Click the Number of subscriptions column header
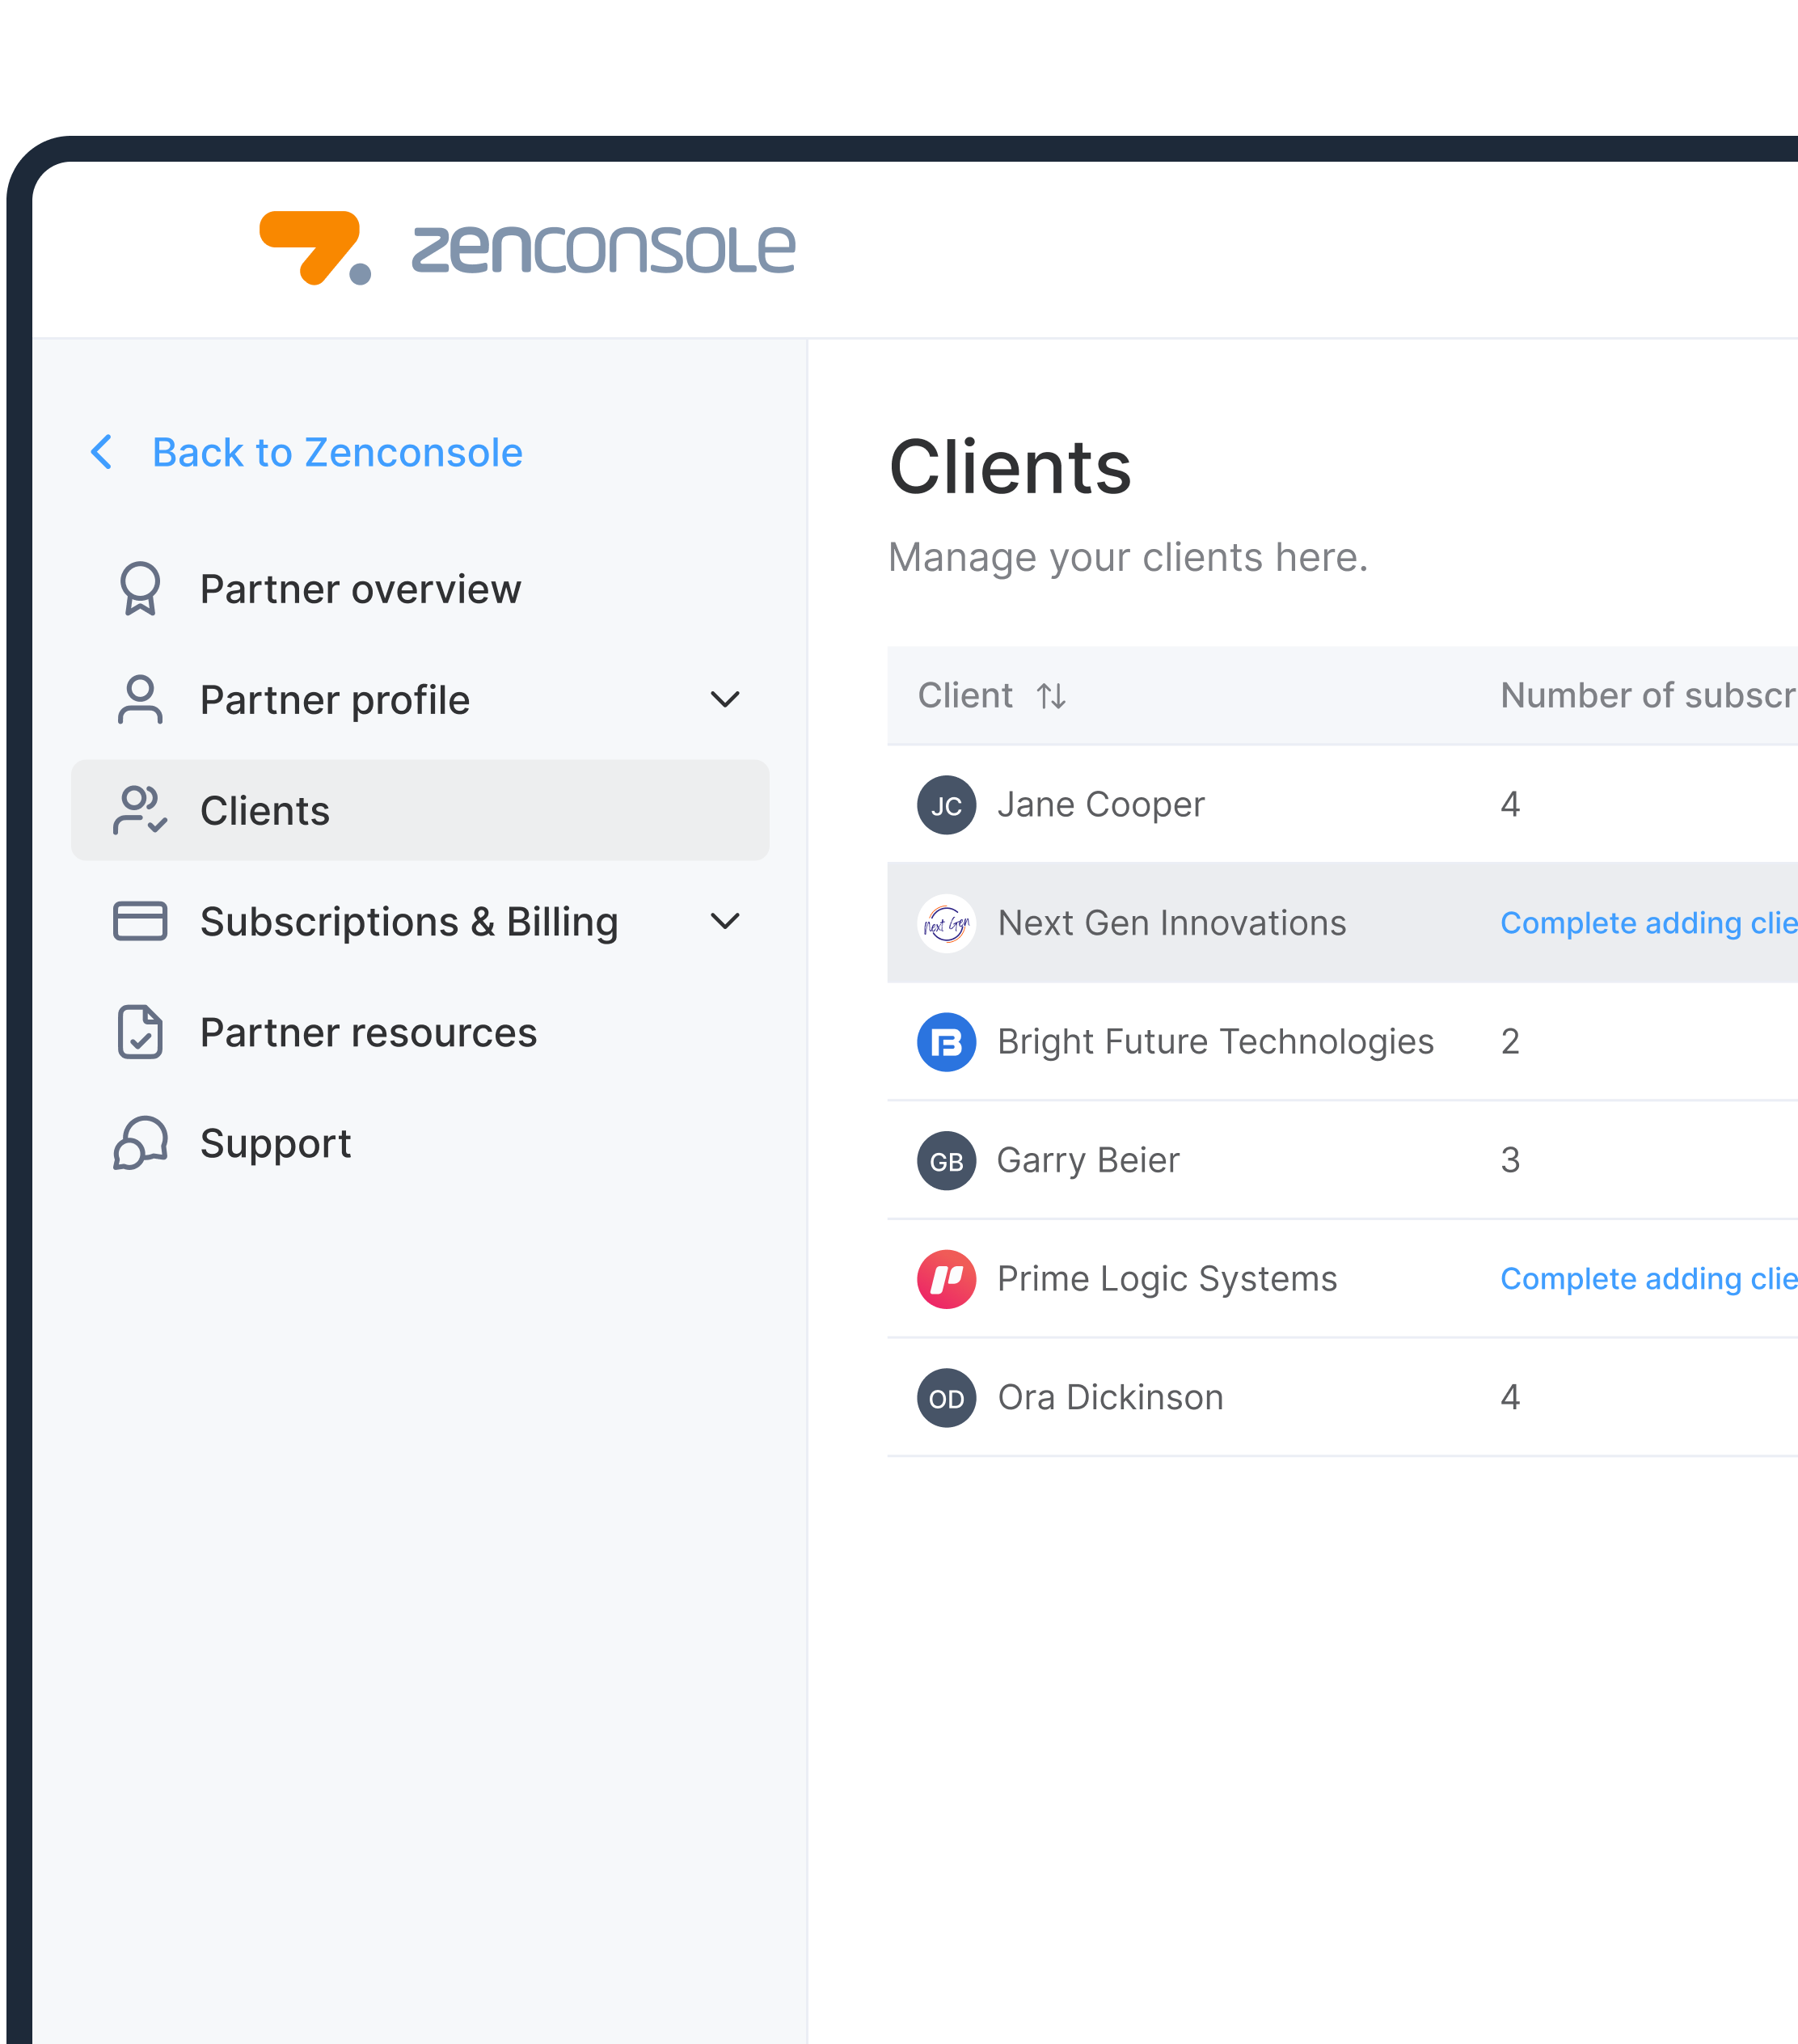The image size is (1798, 2044). point(1648,696)
